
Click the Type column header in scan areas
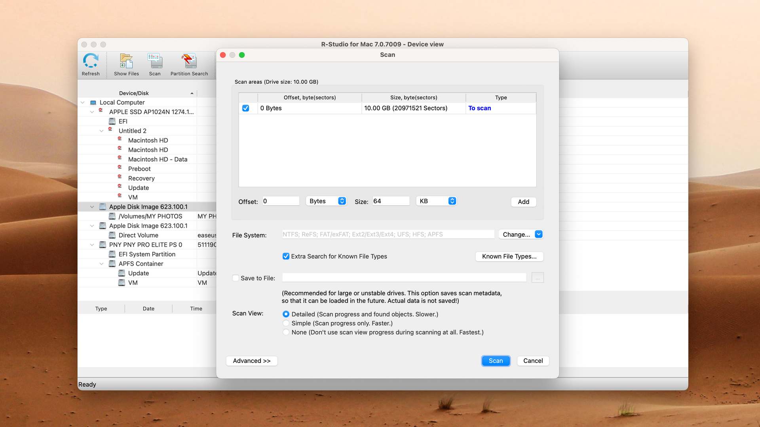tap(501, 97)
